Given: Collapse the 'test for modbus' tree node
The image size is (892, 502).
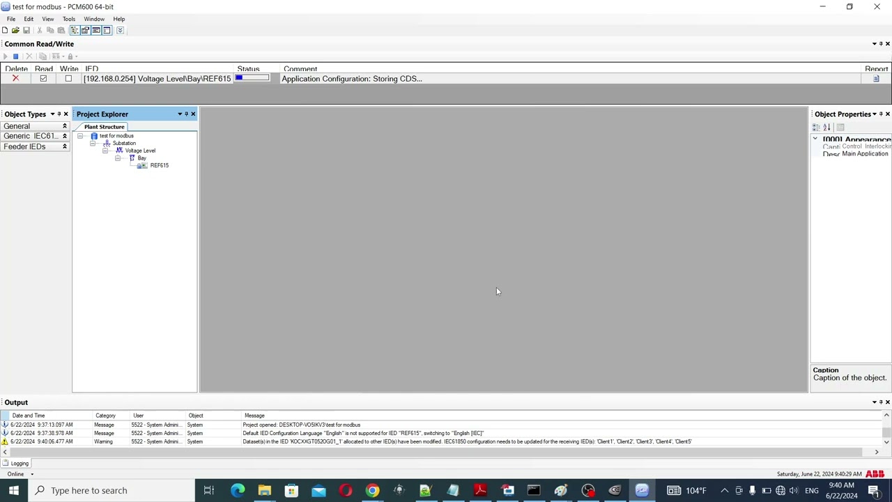Looking at the screenshot, I should click(80, 136).
